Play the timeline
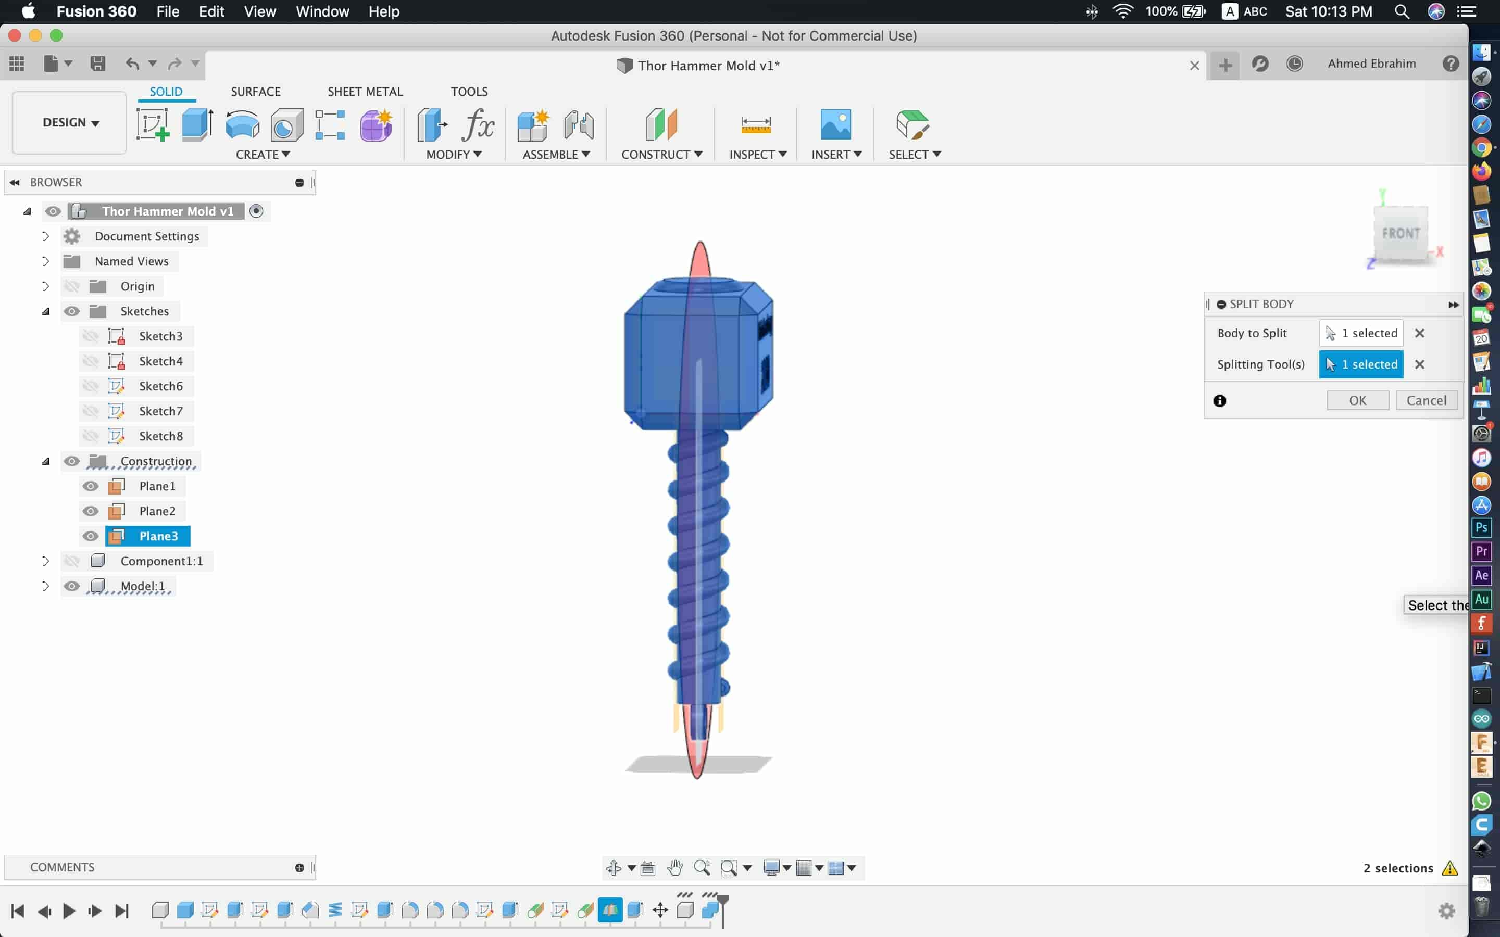 pos(69,910)
